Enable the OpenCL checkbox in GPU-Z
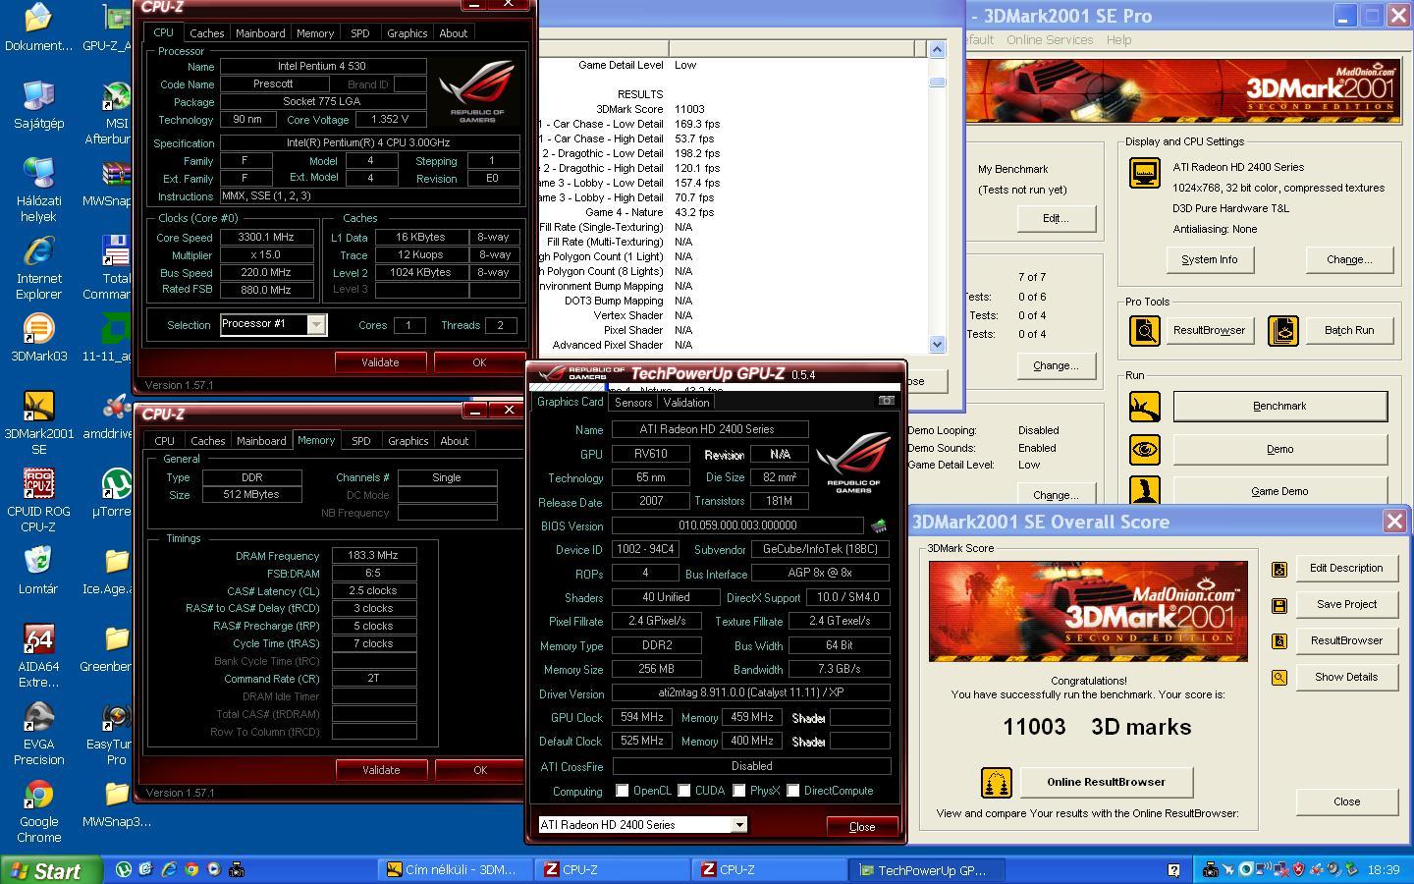This screenshot has width=1414, height=884. click(x=622, y=791)
